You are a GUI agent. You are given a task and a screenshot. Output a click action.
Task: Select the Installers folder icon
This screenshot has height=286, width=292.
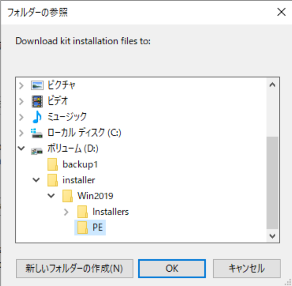pos(82,212)
